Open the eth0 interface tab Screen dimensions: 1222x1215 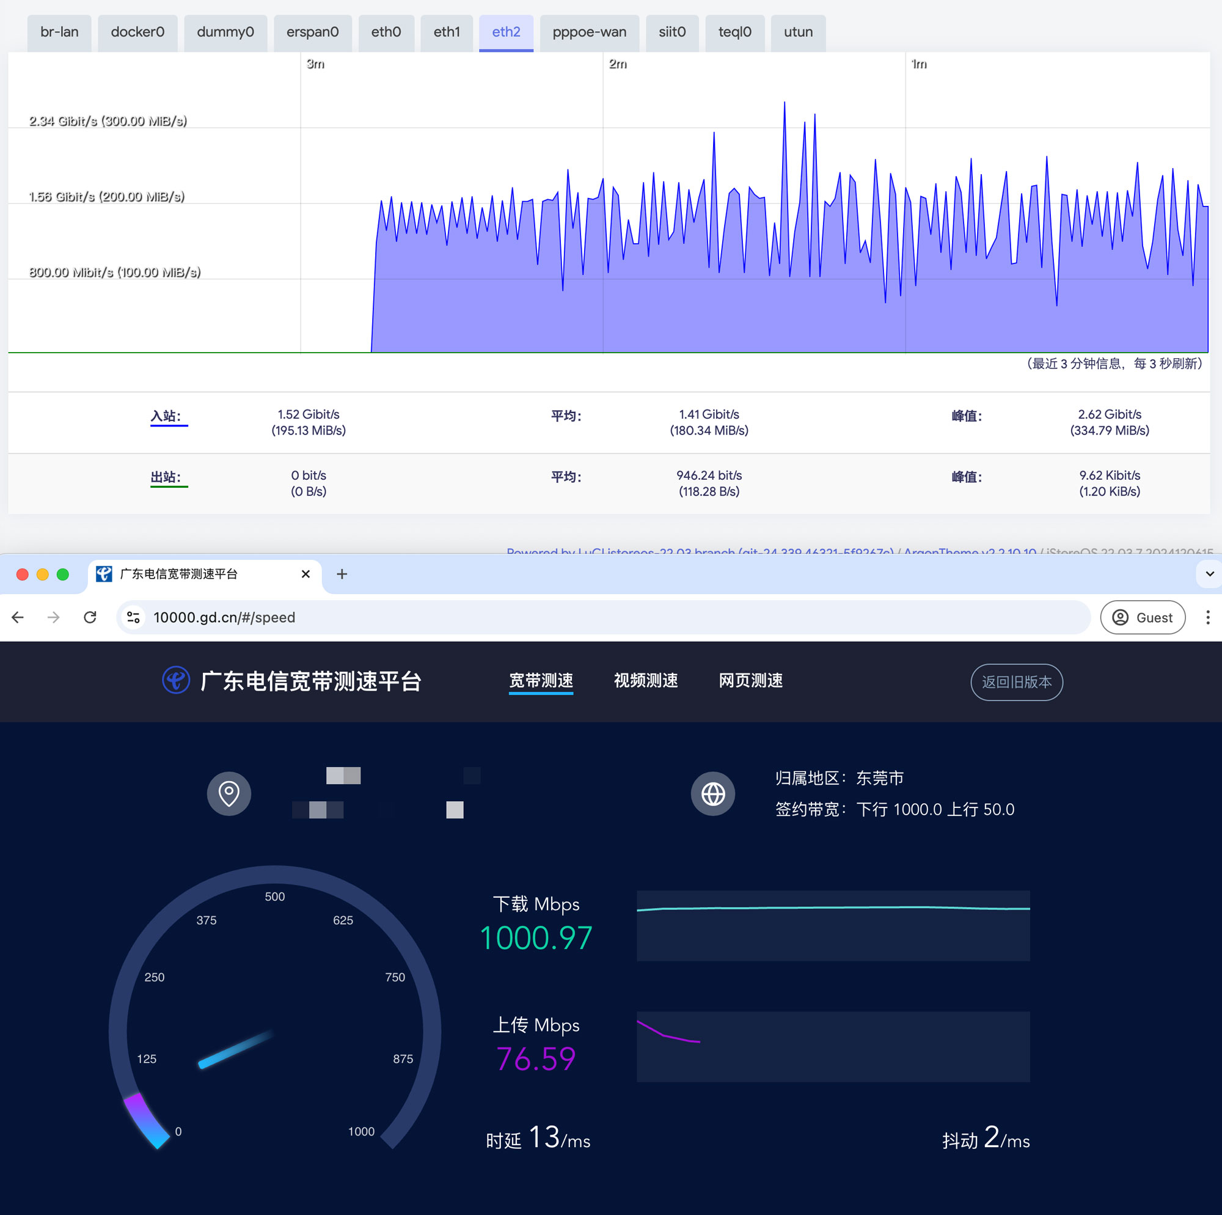pos(386,32)
